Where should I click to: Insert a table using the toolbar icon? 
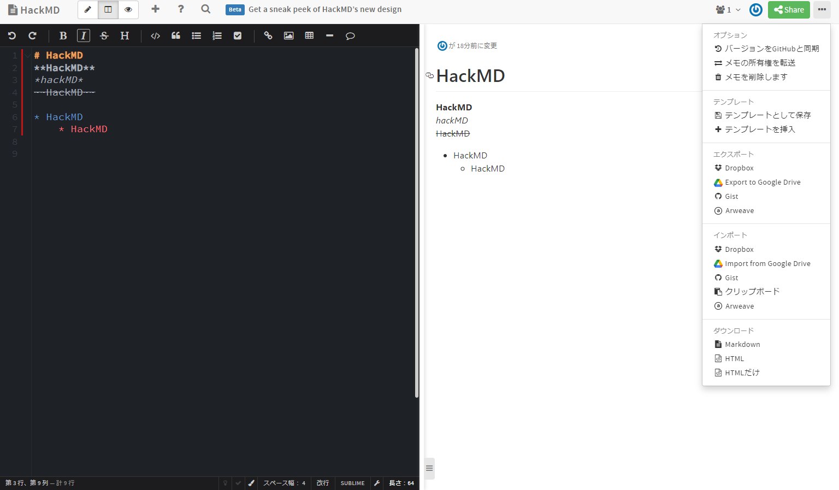309,36
